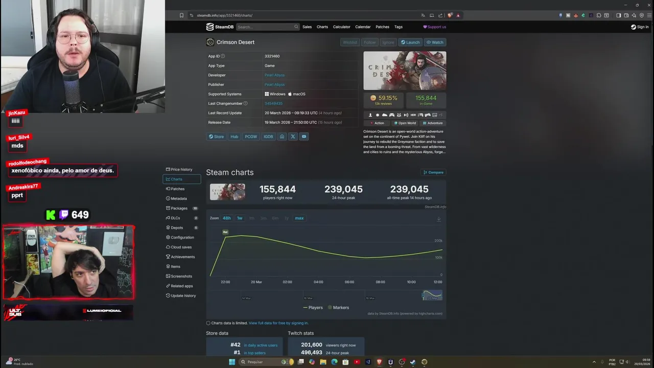Click the Compare button
Viewport: 654px width, 368px height.
click(433, 172)
